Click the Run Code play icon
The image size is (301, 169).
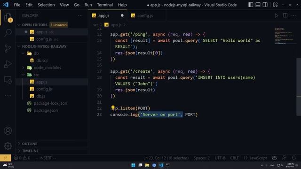click(x=276, y=15)
